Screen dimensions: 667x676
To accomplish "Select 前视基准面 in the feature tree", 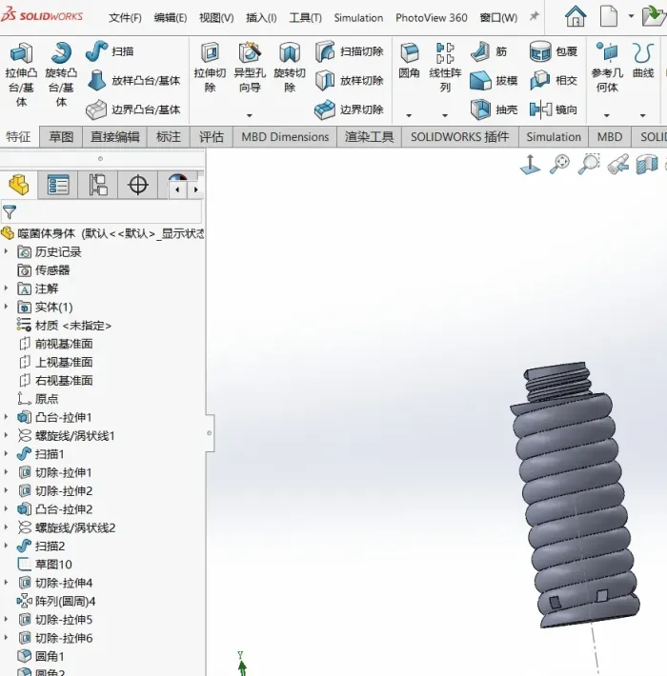I will coord(63,344).
